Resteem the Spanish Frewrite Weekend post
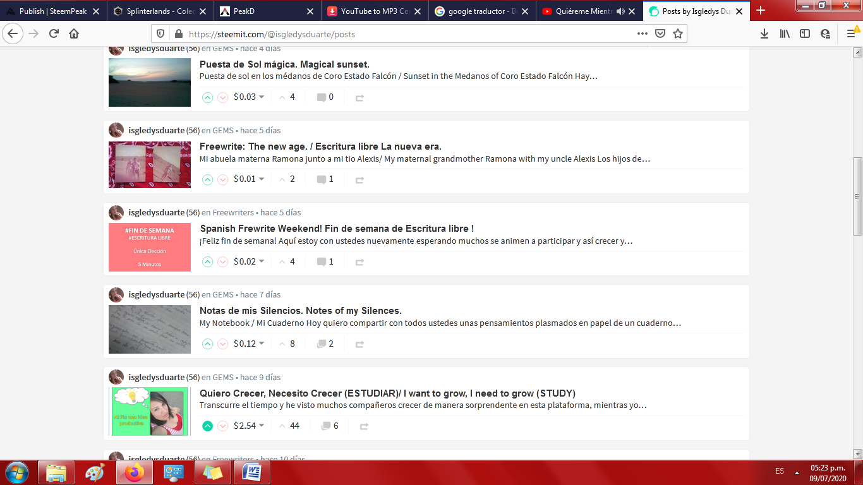Screen dimensions: 863x485 pos(359,262)
